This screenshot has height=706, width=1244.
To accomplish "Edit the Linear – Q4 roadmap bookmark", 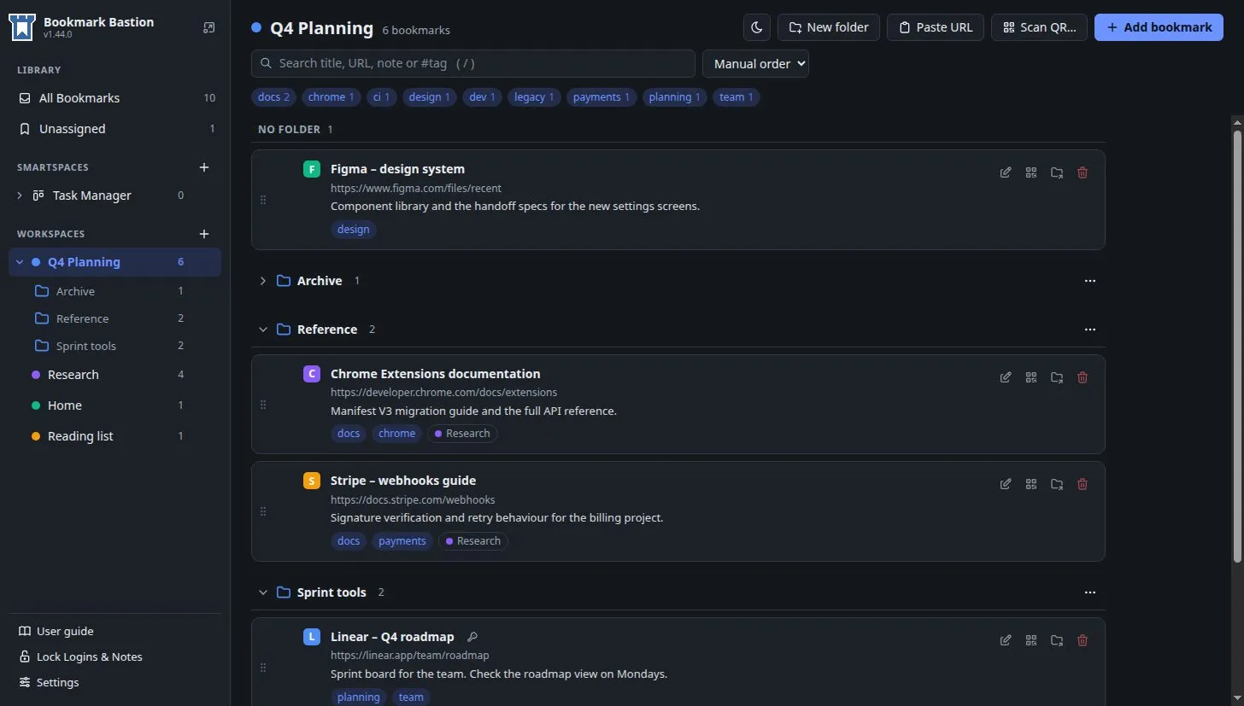I will click(1006, 640).
